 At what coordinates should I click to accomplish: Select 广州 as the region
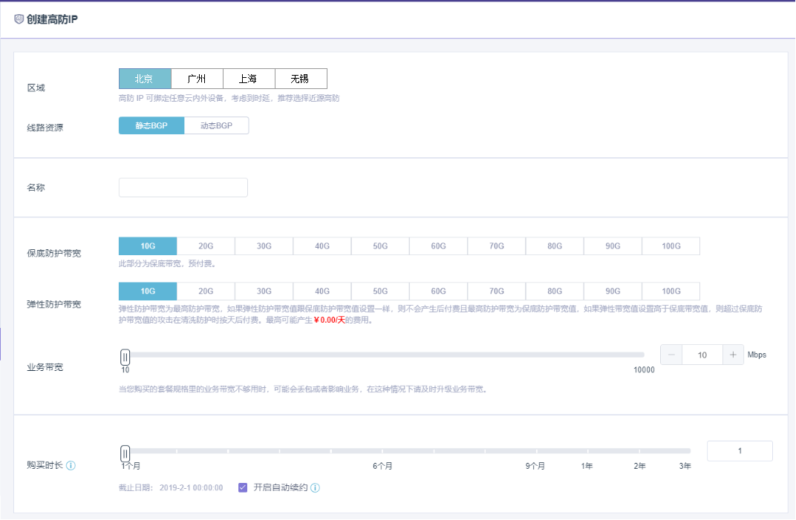point(197,79)
